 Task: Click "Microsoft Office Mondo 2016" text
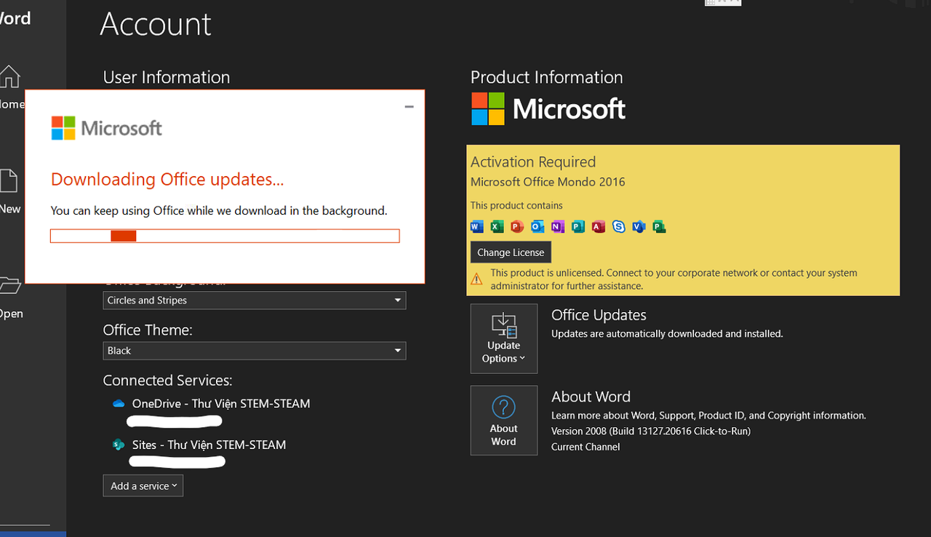pyautogui.click(x=548, y=182)
